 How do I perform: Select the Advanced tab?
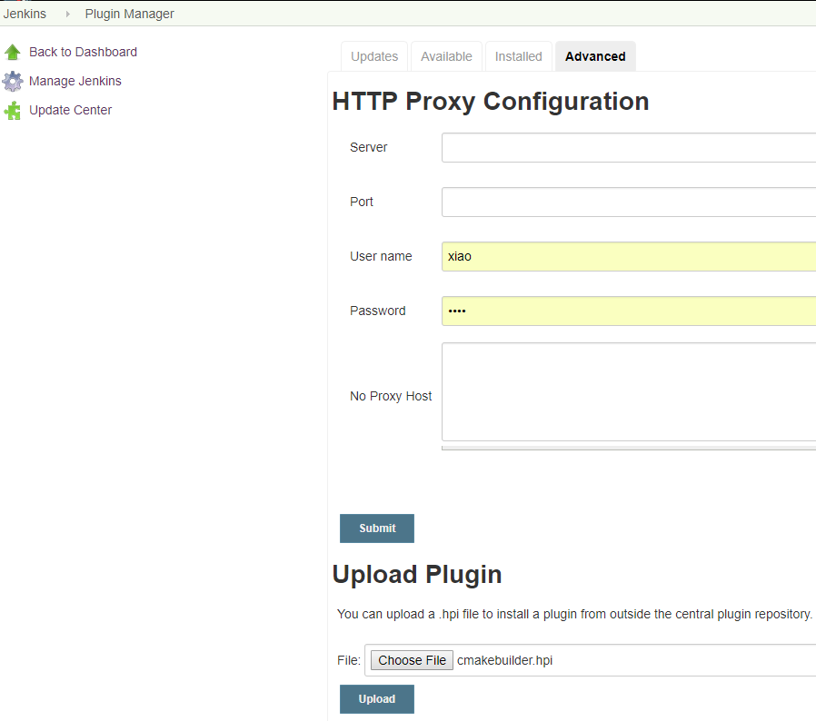(x=595, y=56)
